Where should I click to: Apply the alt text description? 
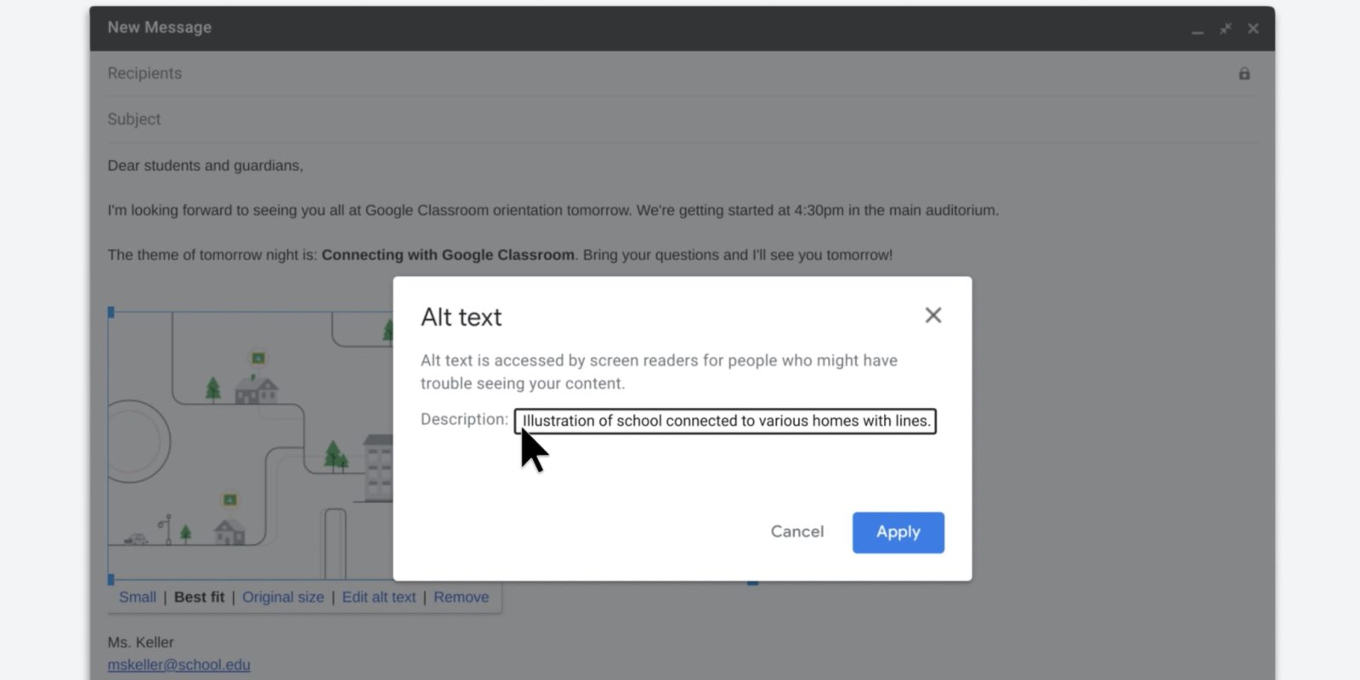(898, 532)
